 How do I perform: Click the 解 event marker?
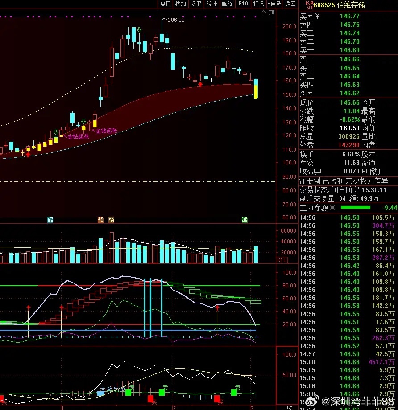pyautogui.click(x=50, y=220)
